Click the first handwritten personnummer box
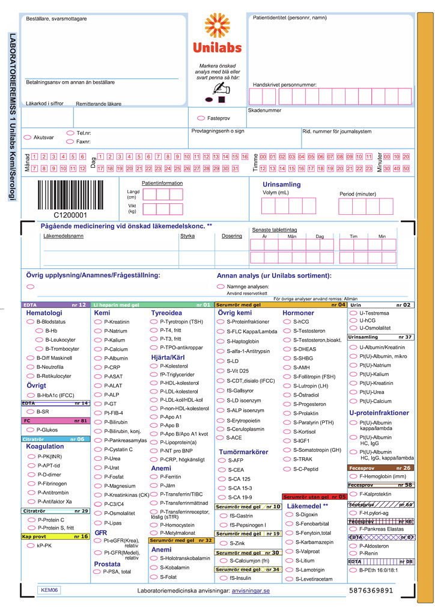This screenshot has height=616, width=435. pos(256,97)
